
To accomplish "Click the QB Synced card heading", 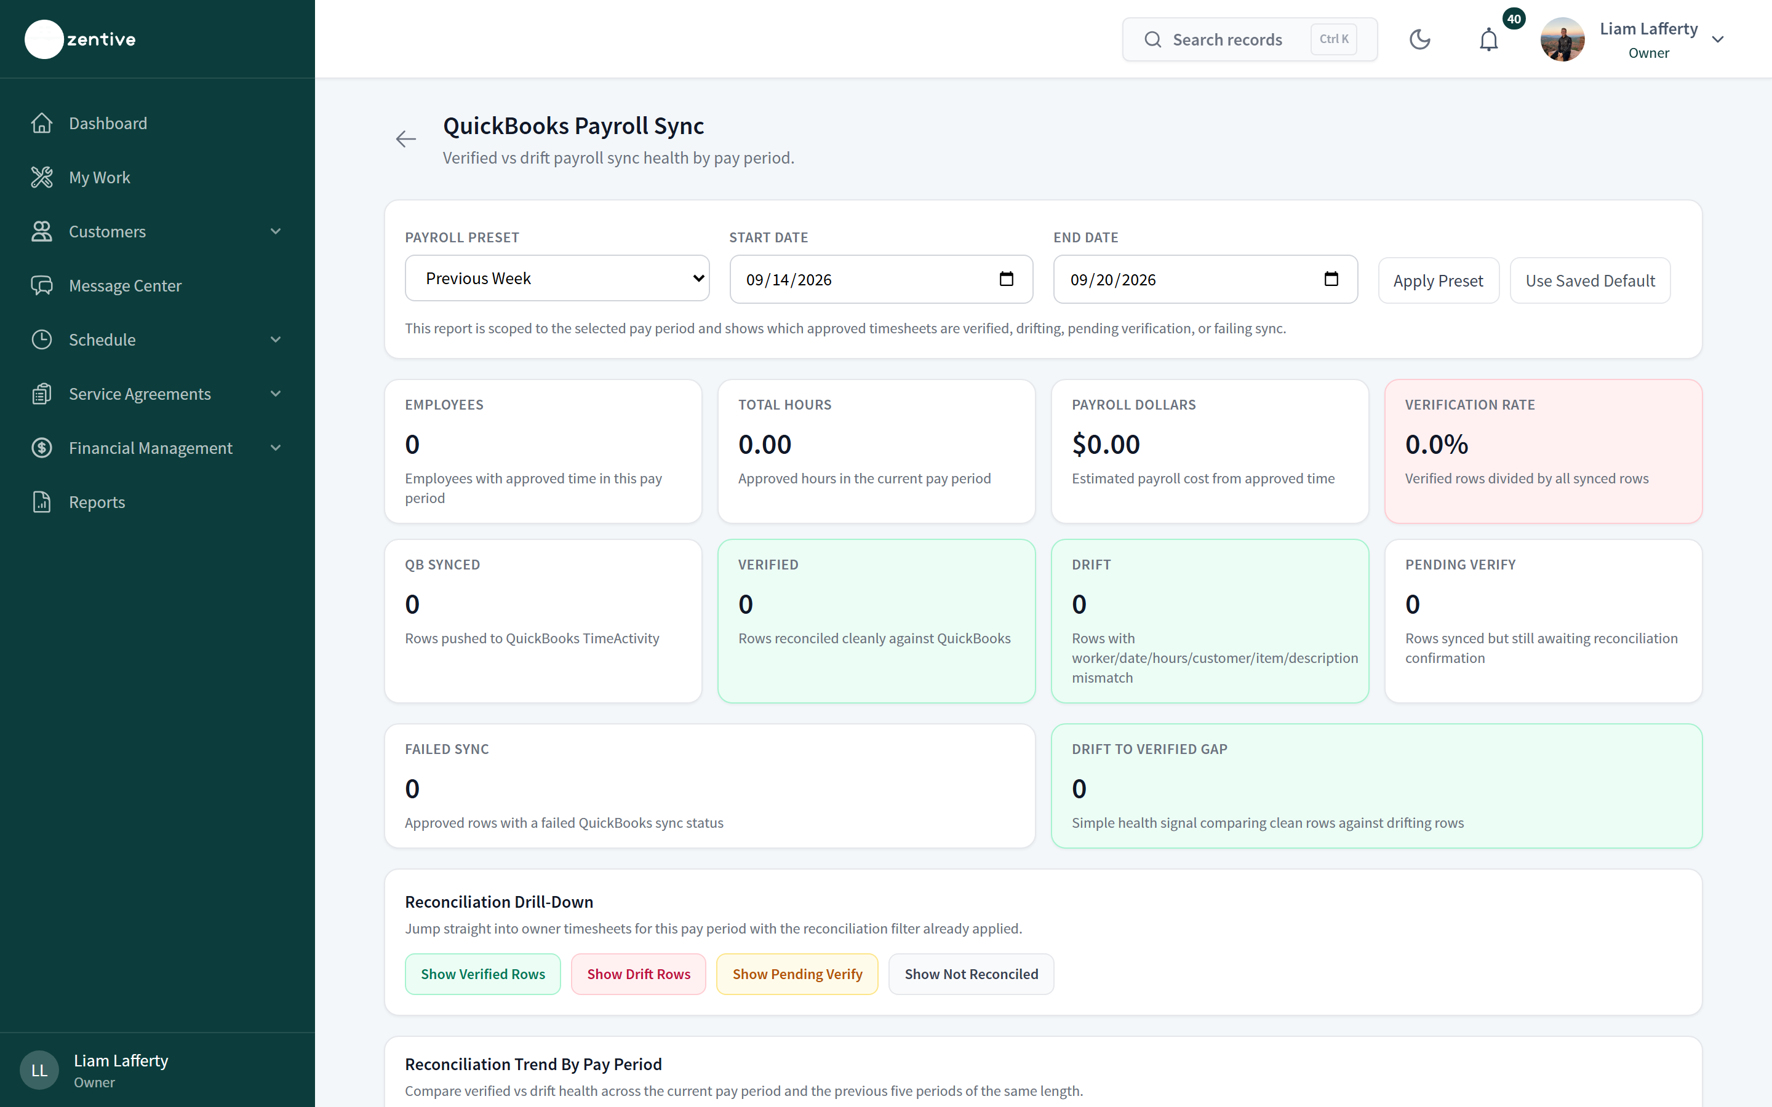I will click(442, 565).
